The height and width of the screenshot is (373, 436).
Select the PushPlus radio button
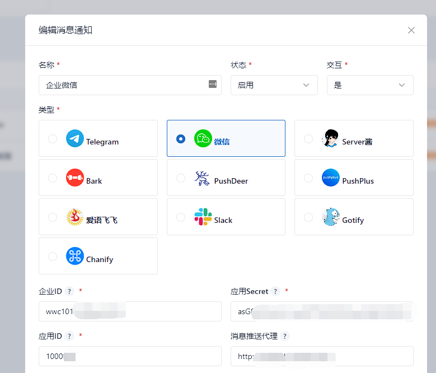[308, 178]
